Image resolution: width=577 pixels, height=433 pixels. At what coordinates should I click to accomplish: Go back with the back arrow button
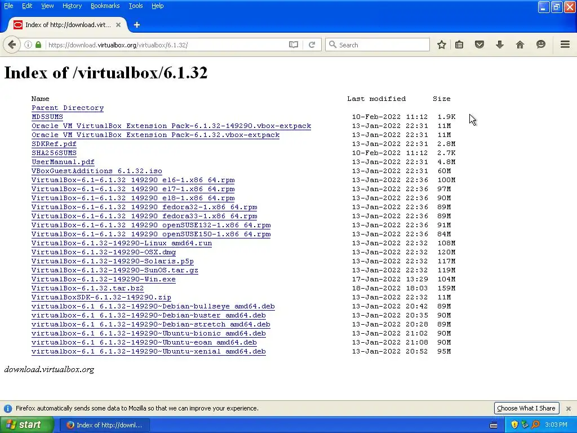[x=12, y=45]
